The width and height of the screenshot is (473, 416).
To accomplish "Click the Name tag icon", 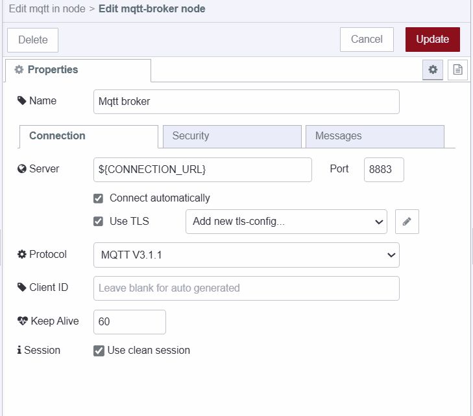I will point(21,100).
